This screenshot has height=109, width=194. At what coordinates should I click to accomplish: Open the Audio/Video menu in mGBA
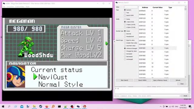click(20, 7)
